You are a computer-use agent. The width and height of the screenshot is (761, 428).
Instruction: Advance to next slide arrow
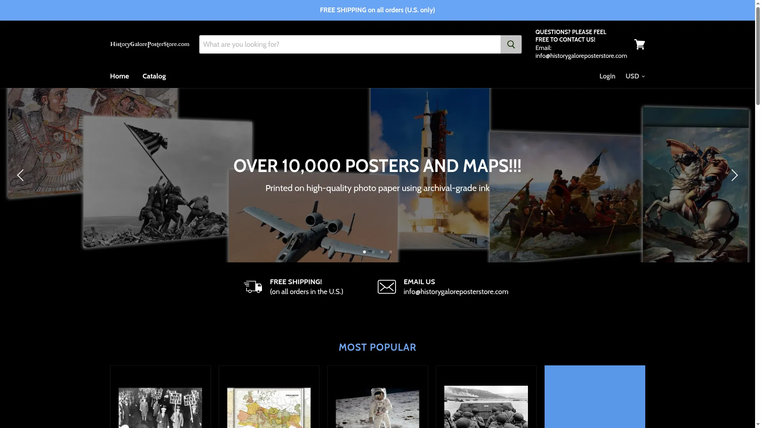(x=734, y=175)
